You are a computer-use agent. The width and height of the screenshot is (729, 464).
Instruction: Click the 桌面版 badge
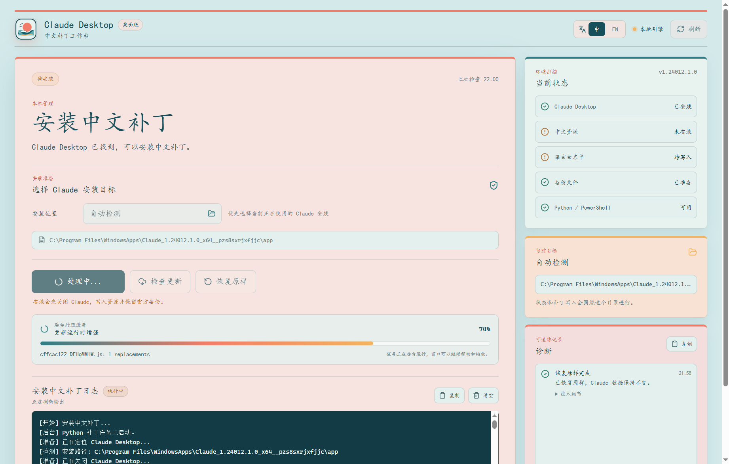tap(131, 25)
